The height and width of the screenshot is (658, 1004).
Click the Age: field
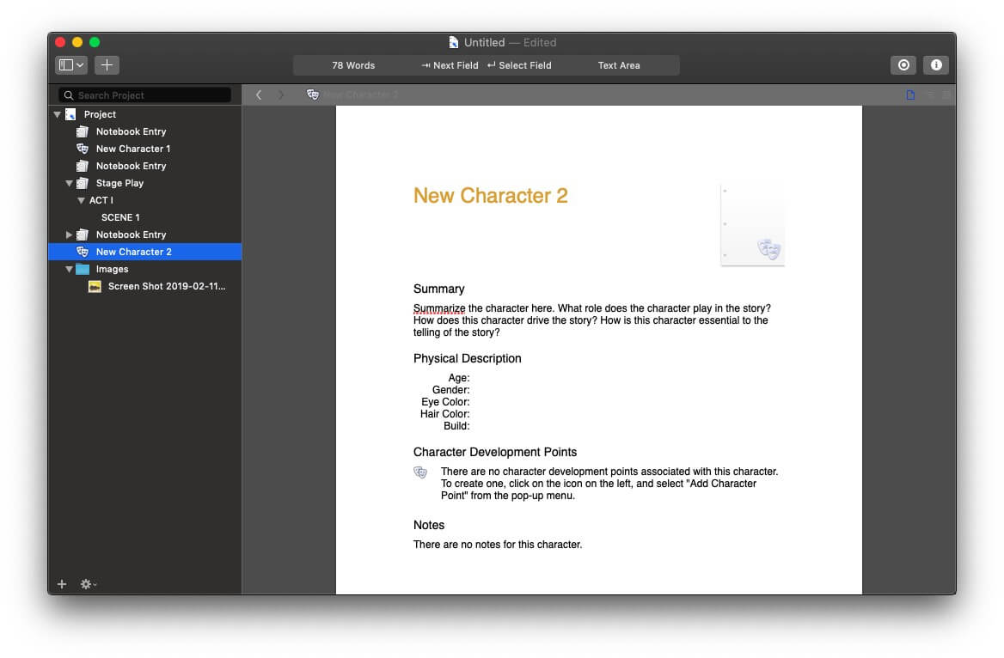(458, 378)
